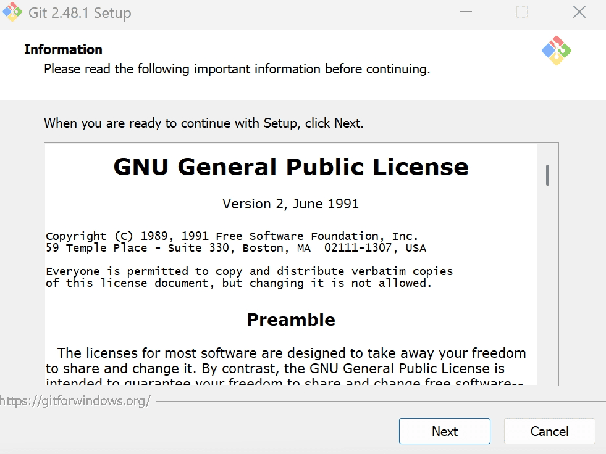Click the Git logo in title bar

tap(12, 12)
